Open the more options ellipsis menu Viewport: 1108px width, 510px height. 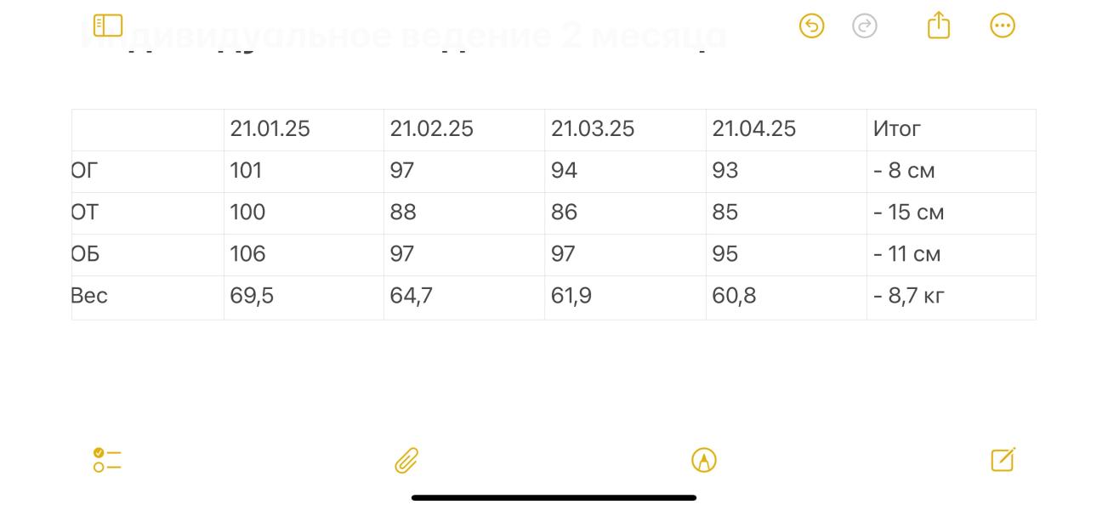[1003, 25]
